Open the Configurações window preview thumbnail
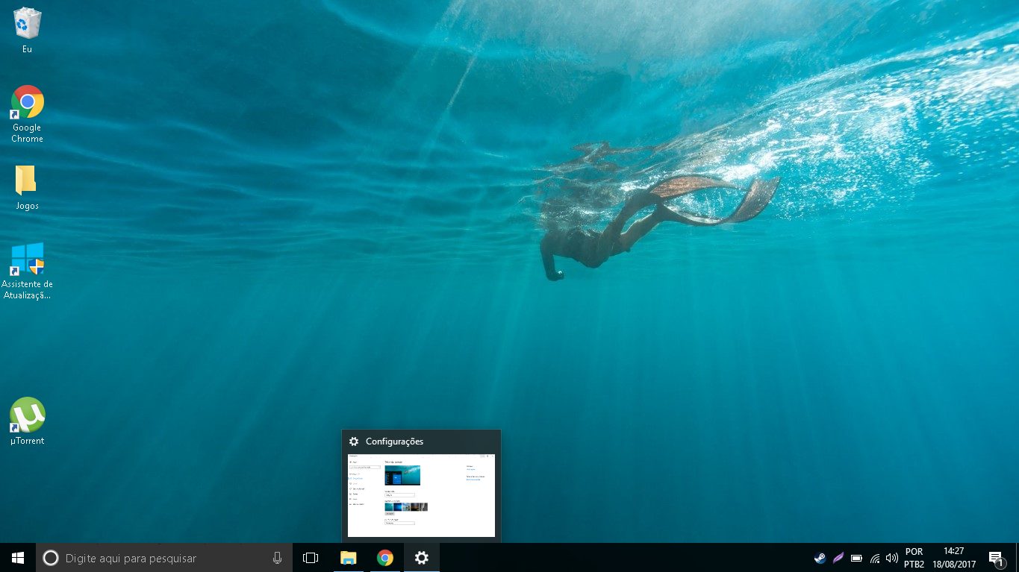 421,495
